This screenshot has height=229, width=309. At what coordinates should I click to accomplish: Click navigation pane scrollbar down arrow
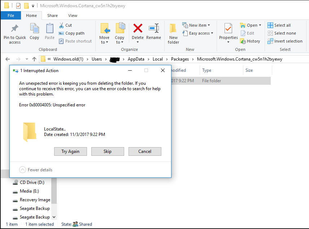tap(54, 217)
